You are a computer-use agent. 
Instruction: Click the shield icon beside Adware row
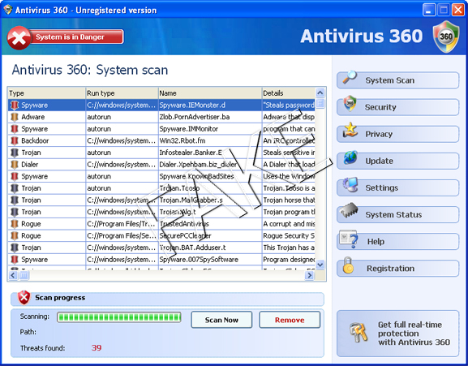tap(15, 117)
